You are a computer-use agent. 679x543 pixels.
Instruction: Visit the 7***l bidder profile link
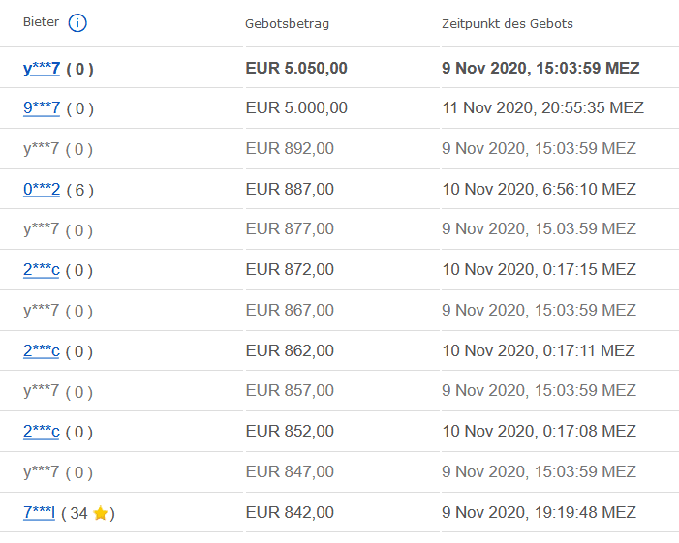[x=39, y=513]
